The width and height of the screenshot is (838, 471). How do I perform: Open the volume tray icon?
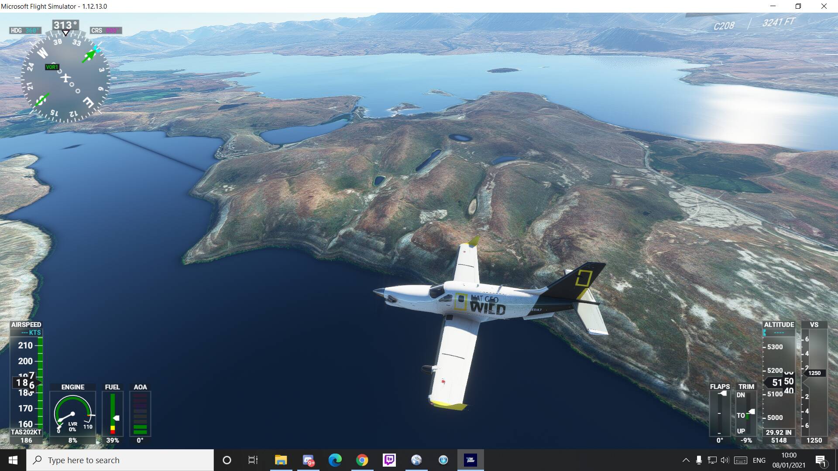pos(725,460)
